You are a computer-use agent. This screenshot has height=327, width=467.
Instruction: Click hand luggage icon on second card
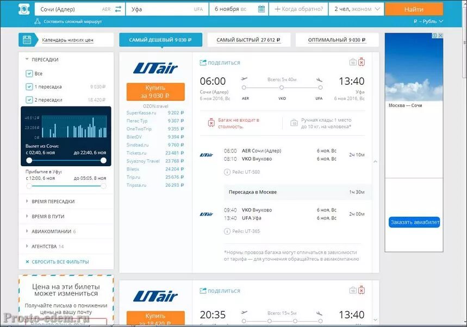coord(353,291)
